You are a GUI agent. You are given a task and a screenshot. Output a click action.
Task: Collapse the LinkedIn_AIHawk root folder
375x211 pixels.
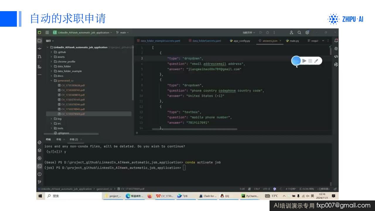[47, 47]
